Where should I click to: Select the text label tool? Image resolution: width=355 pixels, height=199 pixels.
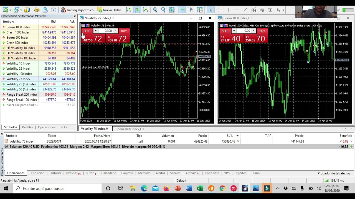tap(270, 10)
